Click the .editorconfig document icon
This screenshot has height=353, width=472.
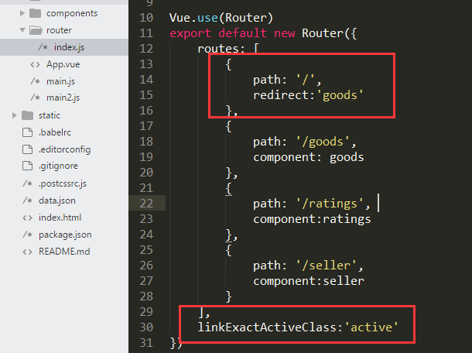click(x=27, y=149)
